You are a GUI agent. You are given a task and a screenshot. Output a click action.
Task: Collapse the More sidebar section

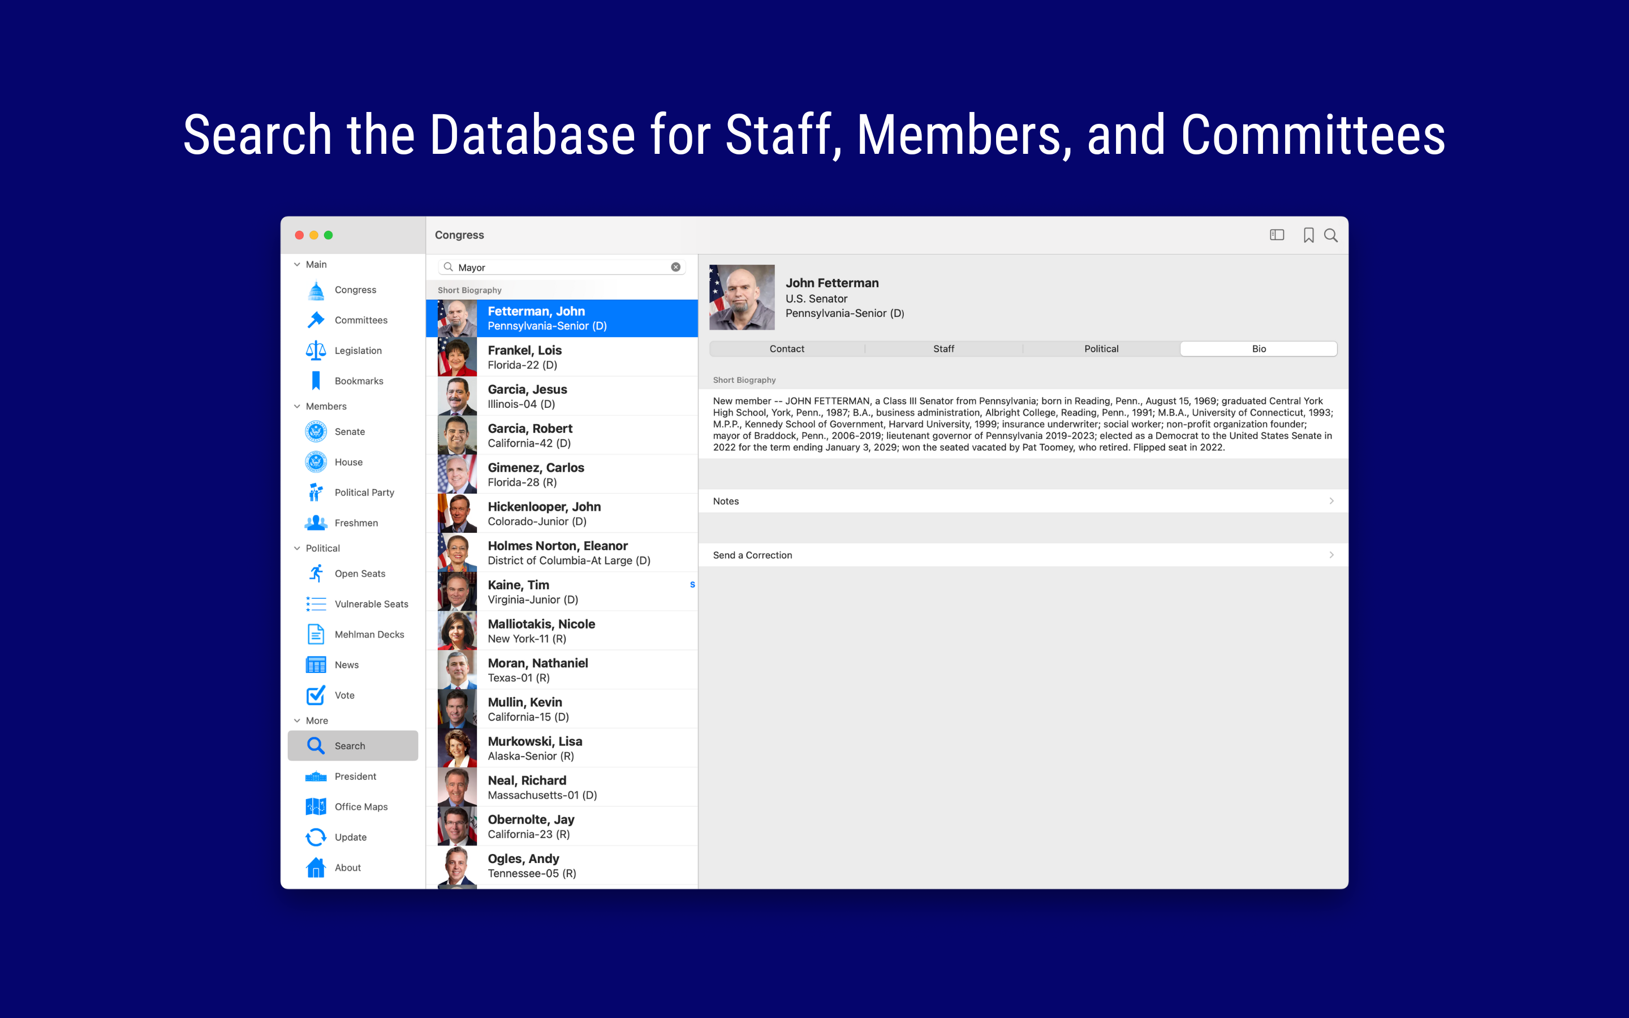297,721
